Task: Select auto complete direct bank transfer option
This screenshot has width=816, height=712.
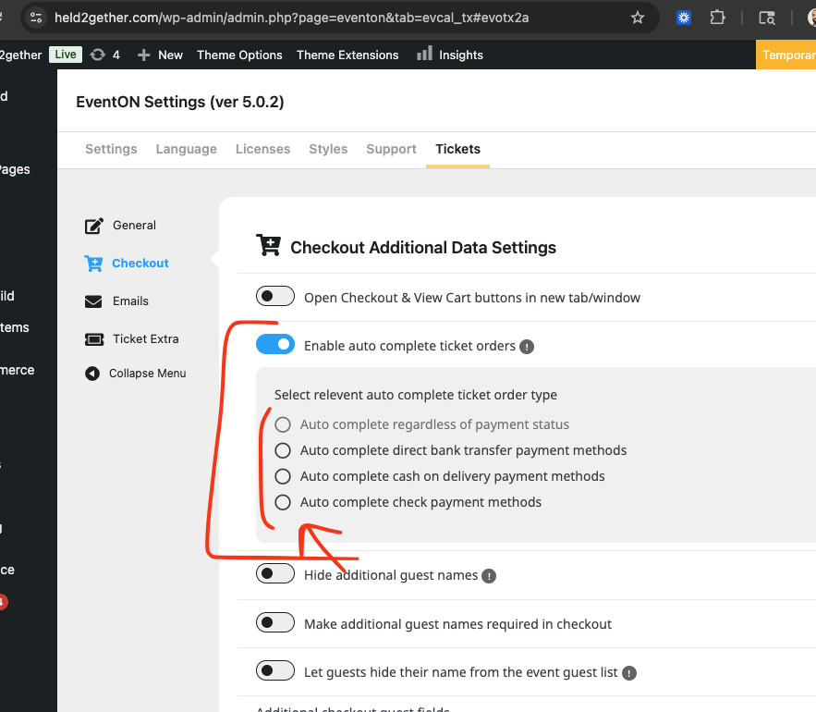Action: click(x=283, y=451)
